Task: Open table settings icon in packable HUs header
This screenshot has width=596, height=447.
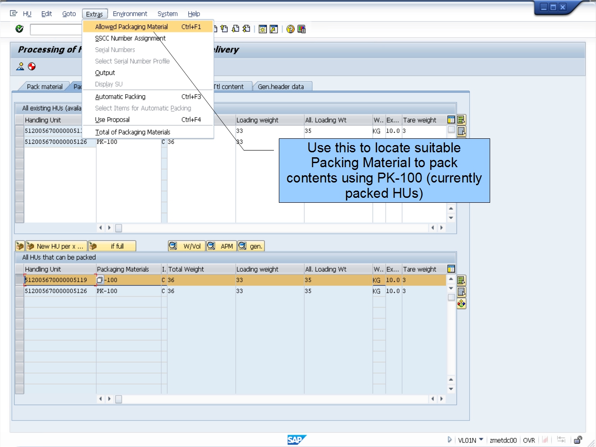Action: (451, 269)
